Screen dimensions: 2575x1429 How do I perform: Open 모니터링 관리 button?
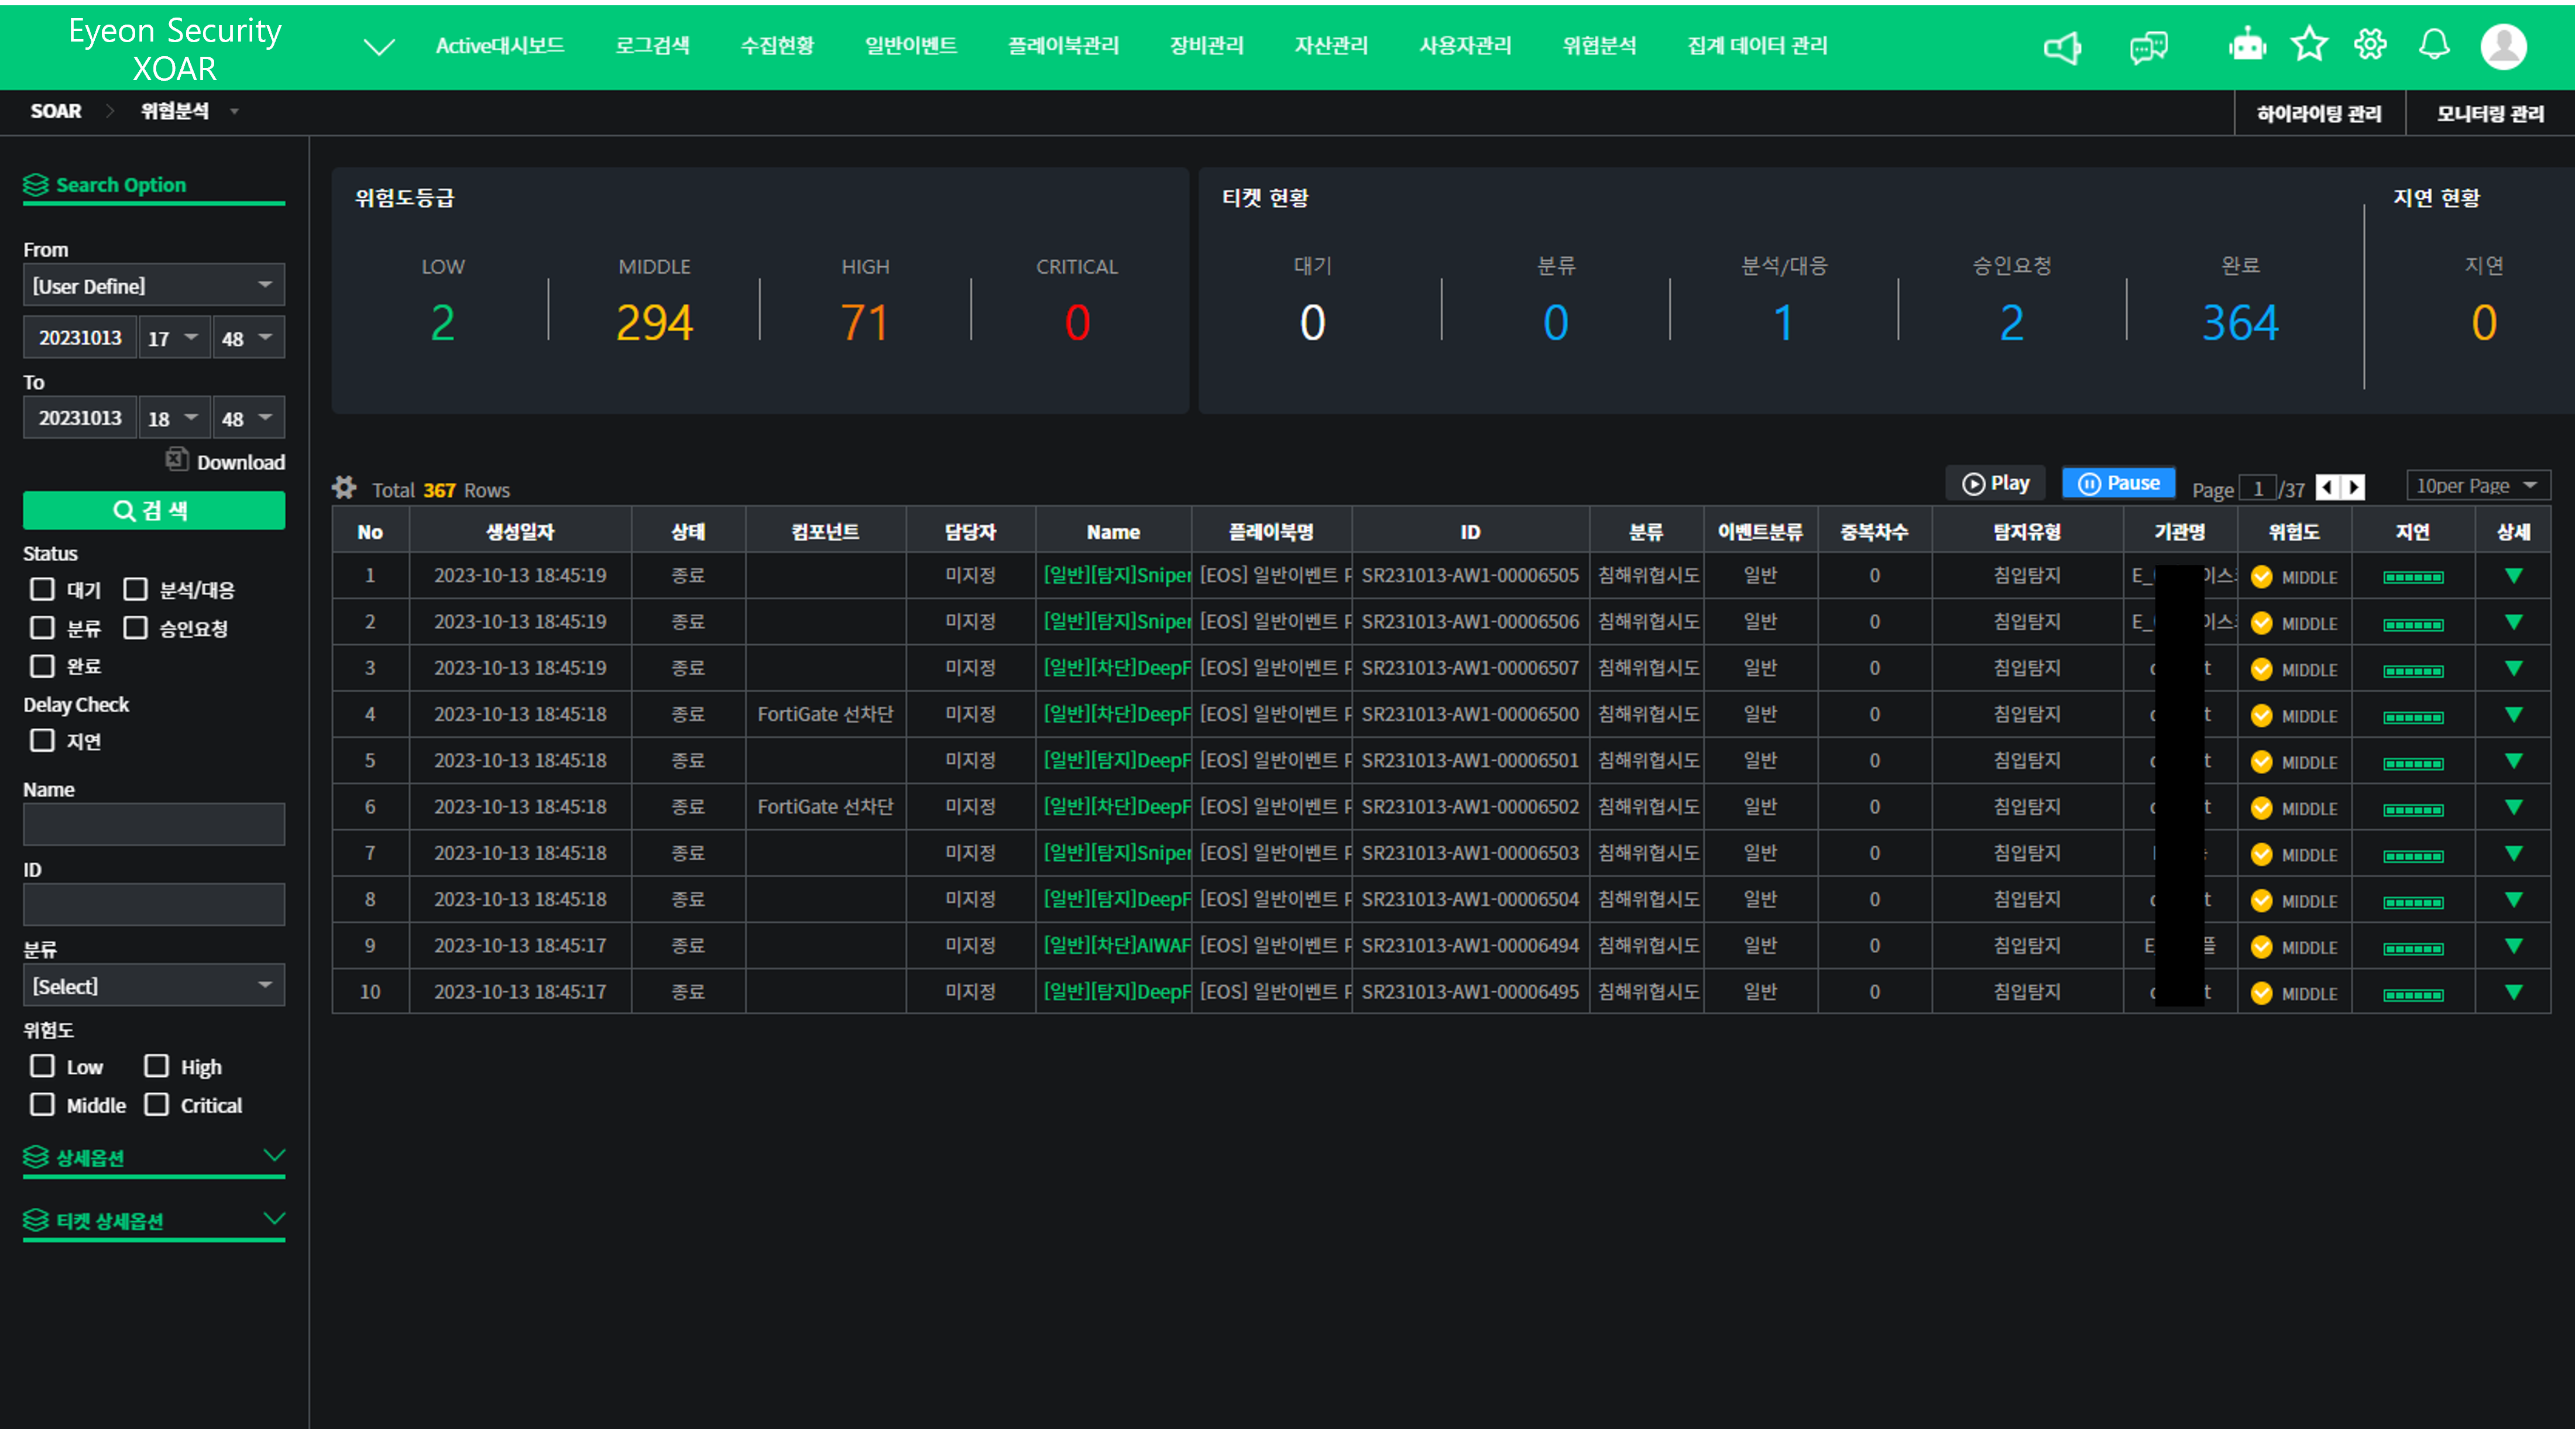click(x=2490, y=113)
